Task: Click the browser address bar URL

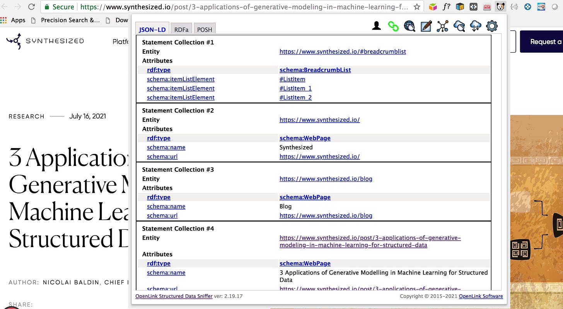Action: 244,7
